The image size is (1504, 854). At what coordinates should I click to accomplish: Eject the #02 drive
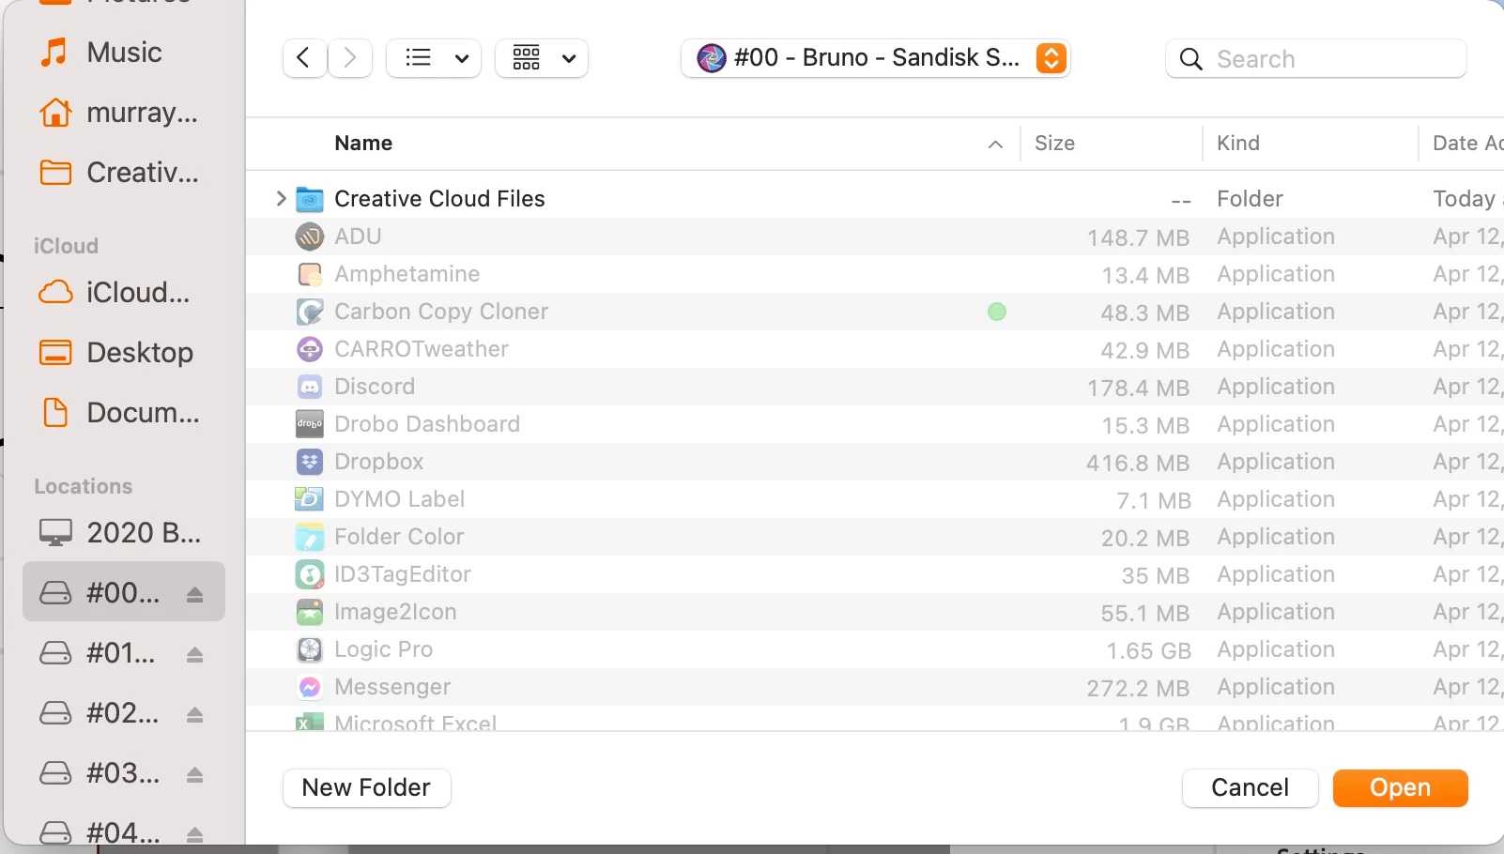tap(194, 714)
